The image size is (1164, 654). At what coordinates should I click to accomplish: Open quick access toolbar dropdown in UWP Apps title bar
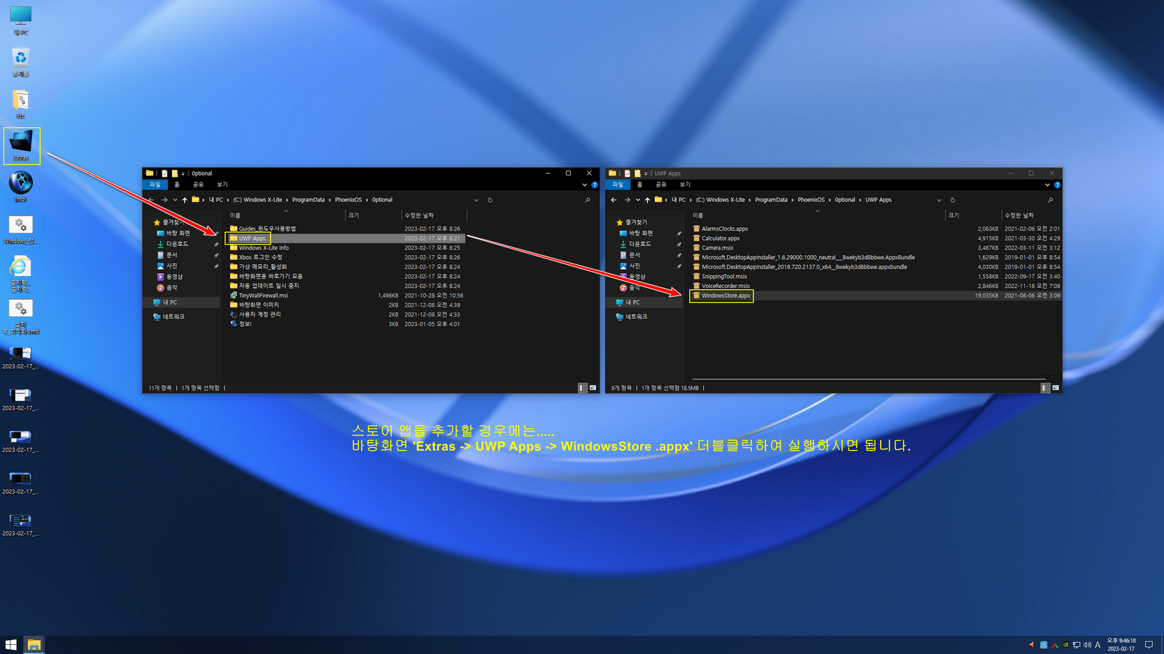click(x=646, y=173)
